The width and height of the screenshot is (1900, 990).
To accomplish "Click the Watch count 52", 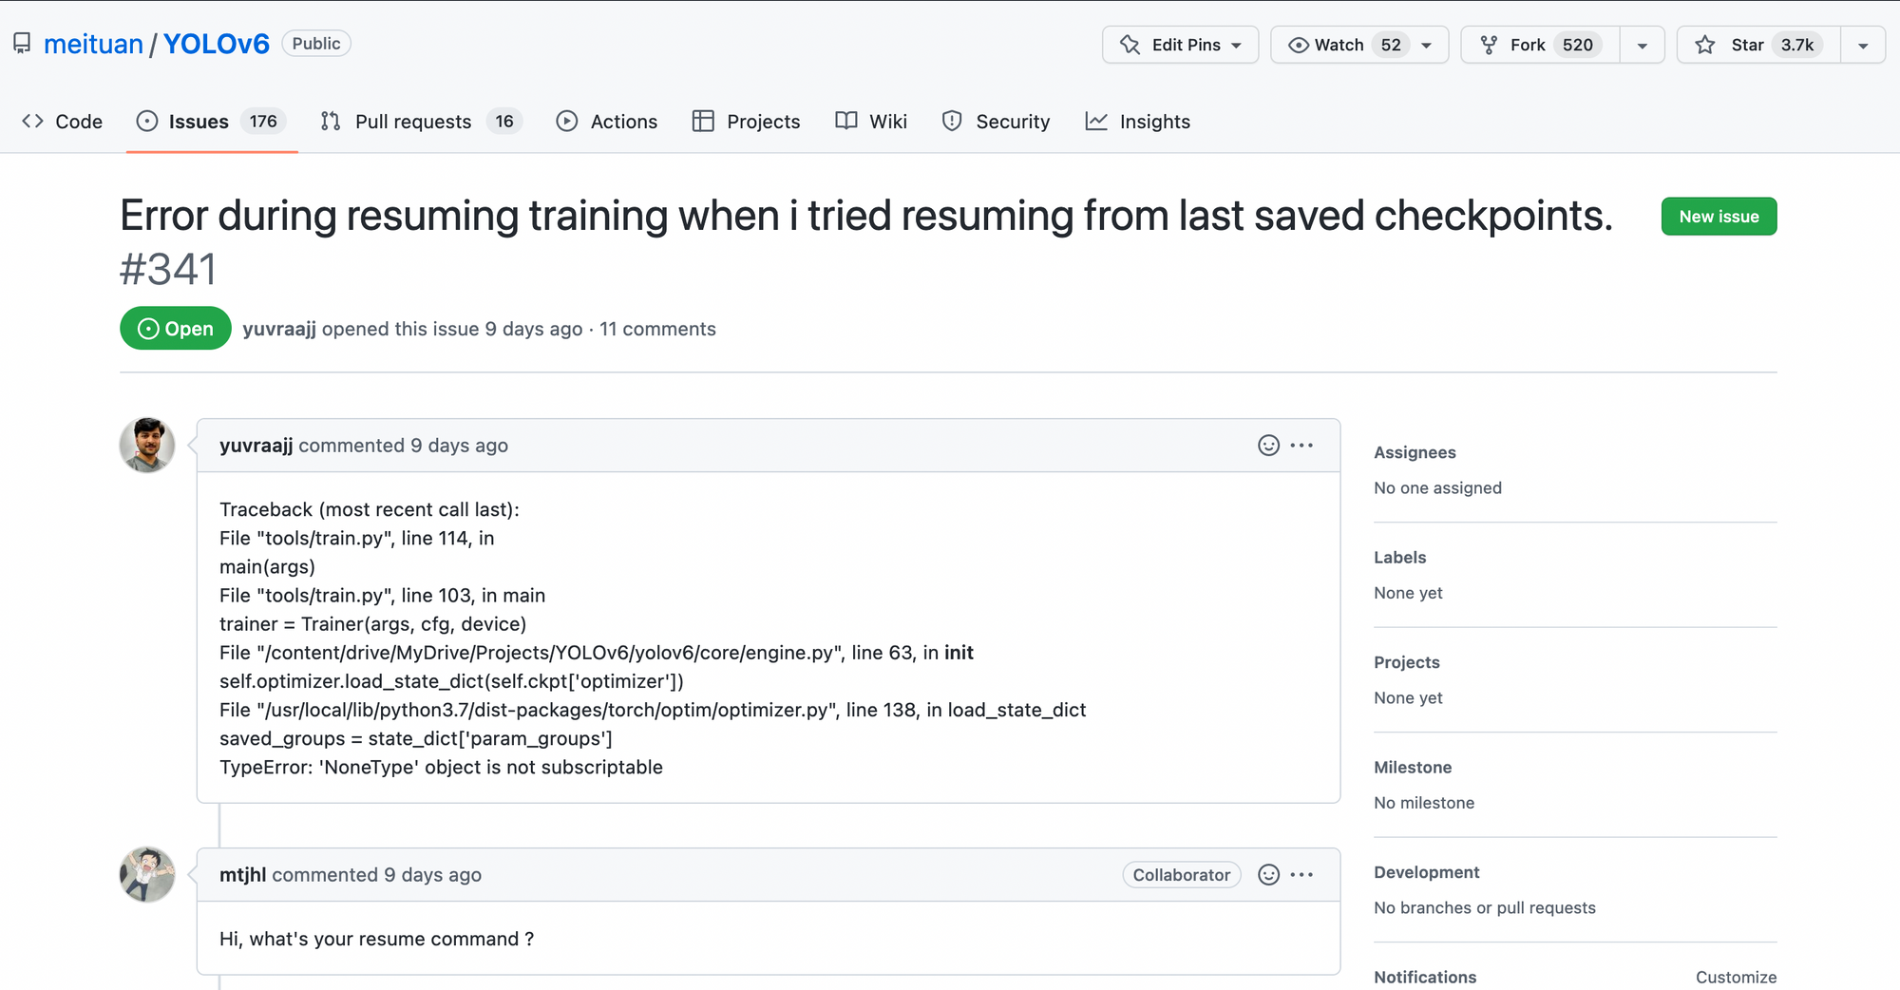I will click(1391, 45).
